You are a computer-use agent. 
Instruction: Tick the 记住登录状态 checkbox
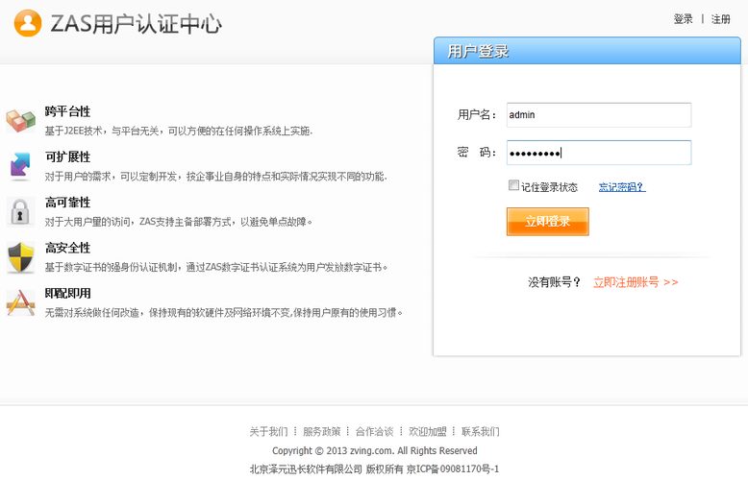(x=513, y=185)
